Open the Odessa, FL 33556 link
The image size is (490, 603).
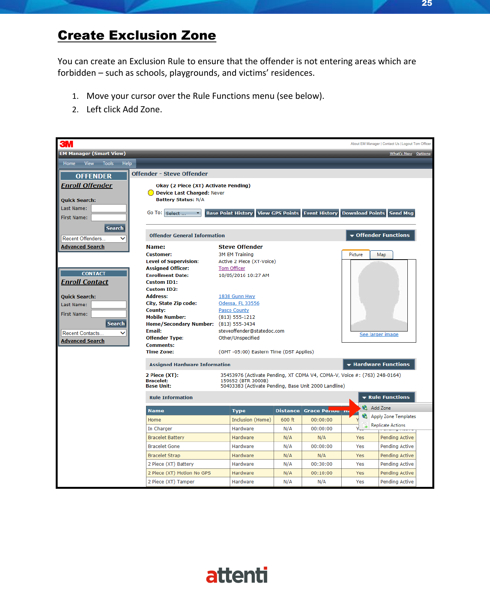(x=239, y=303)
